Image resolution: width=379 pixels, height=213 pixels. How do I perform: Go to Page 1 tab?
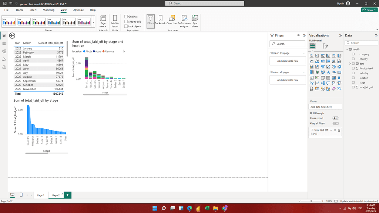[41, 195]
